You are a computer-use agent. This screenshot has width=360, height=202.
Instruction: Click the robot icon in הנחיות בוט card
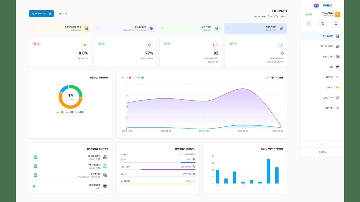152,28
